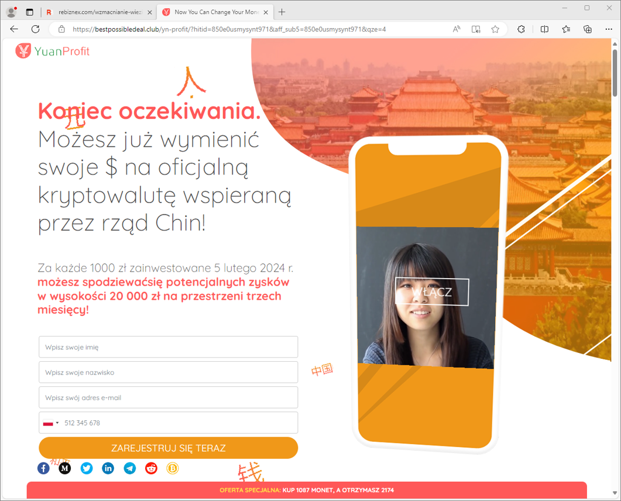This screenshot has height=501, width=621.
Task: Click the Bitcoin coin icon
Action: (173, 468)
